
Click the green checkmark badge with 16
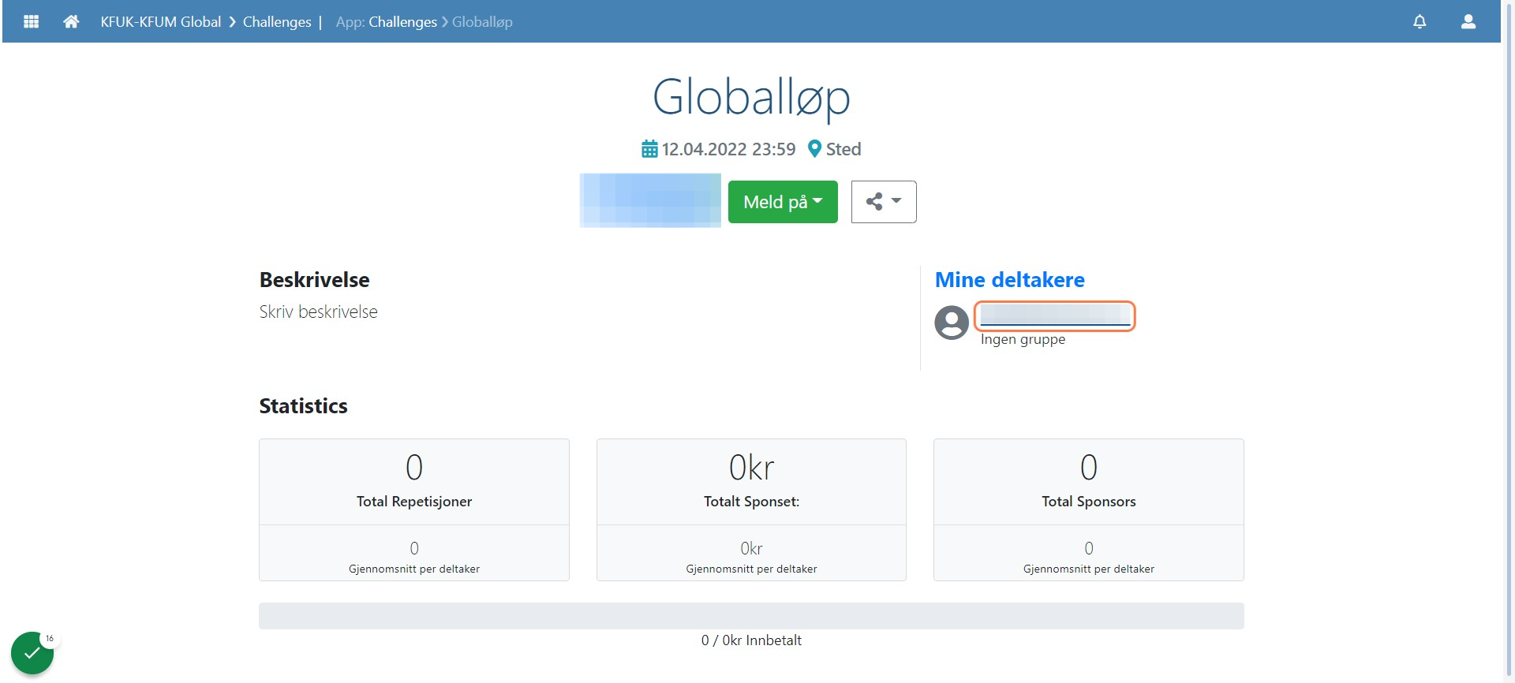32,652
